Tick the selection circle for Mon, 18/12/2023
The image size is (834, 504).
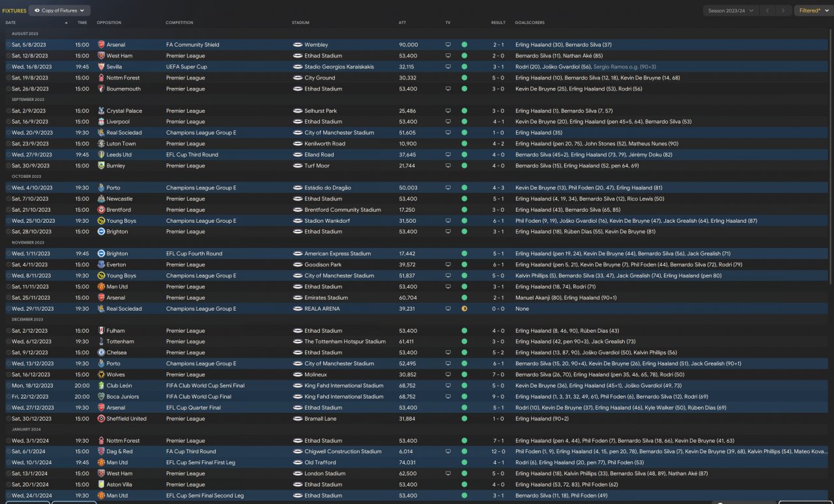click(x=8, y=385)
